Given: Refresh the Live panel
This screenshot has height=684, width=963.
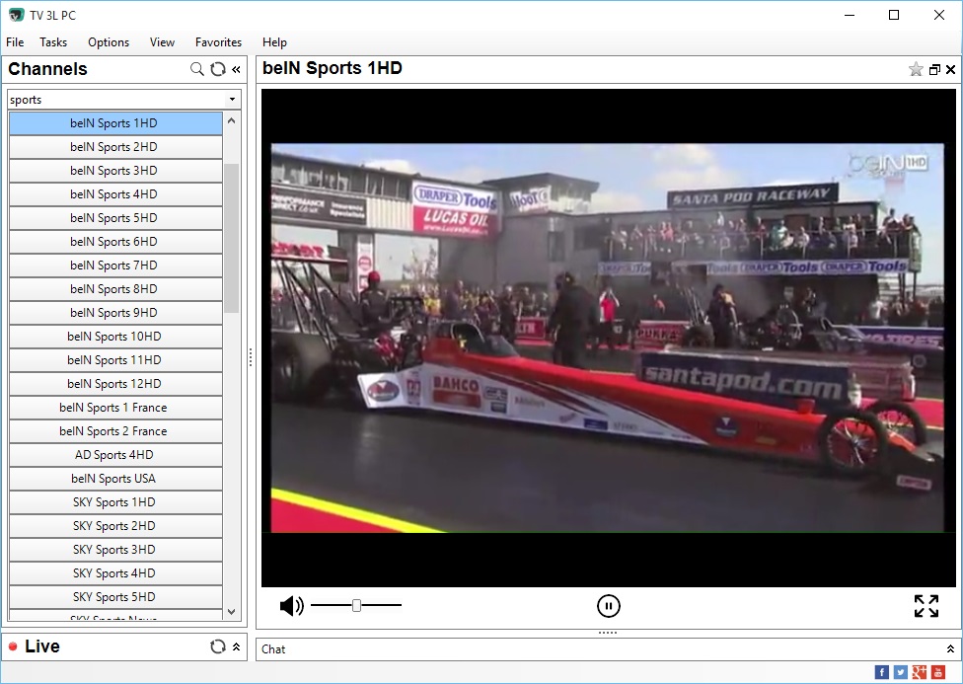Looking at the screenshot, I should point(217,646).
